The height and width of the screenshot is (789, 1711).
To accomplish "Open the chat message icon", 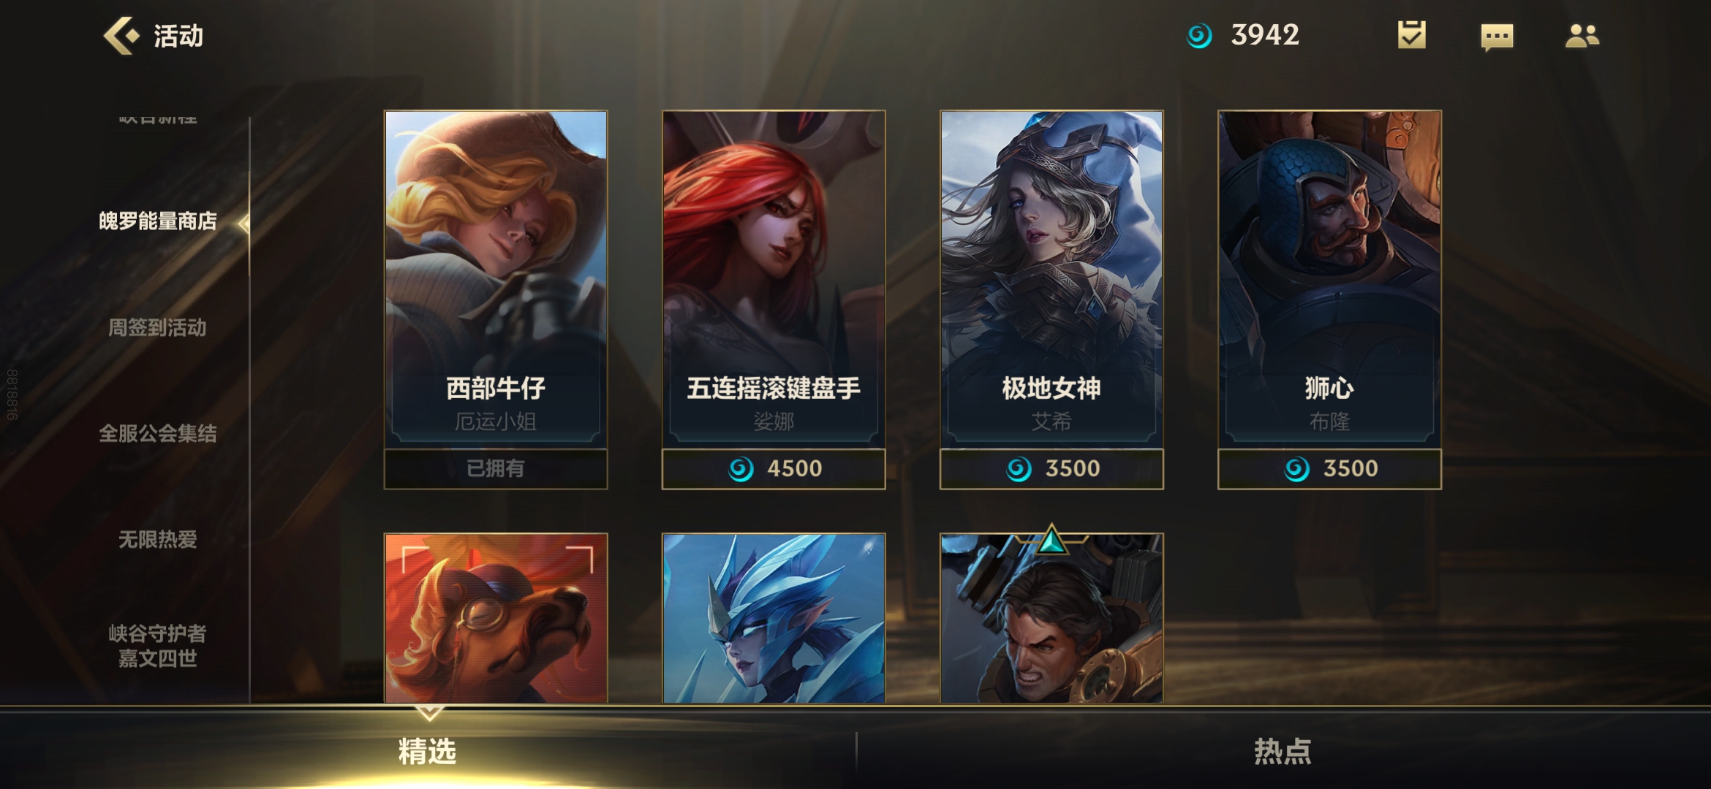I will point(1497,37).
